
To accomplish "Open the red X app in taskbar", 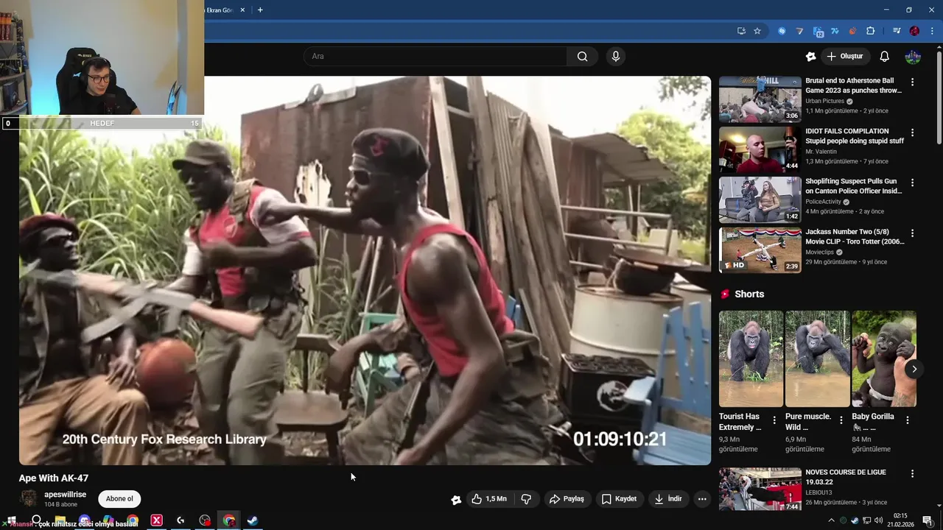I will (156, 520).
